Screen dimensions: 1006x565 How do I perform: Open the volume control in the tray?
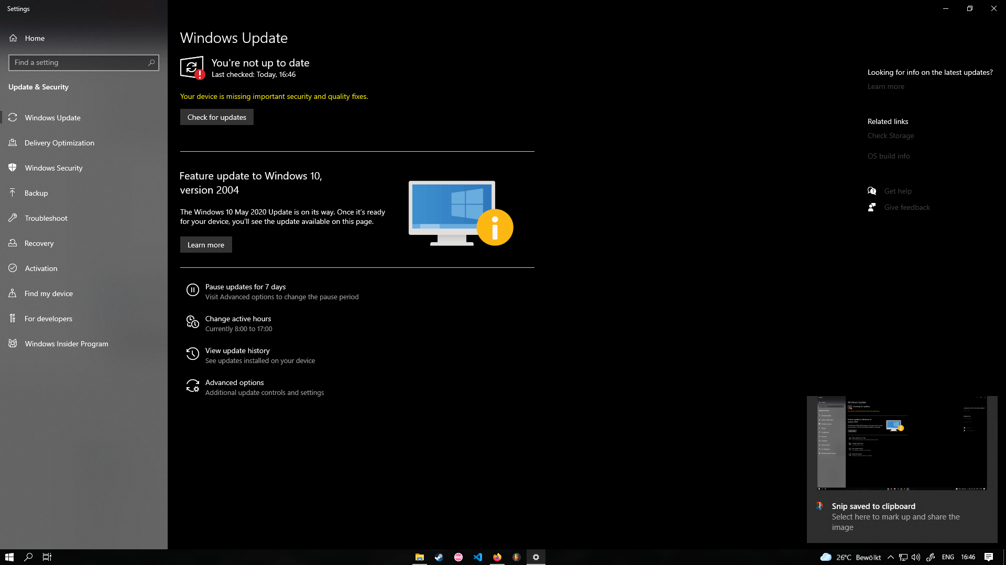915,557
